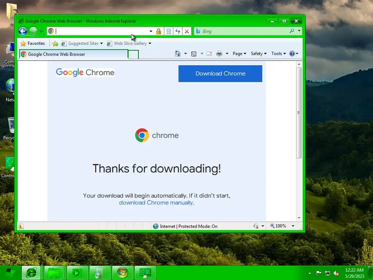
Task: Go to the Home page icon
Action: 178,54
